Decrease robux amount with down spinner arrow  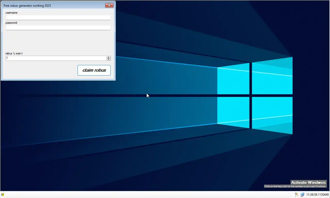click(x=109, y=60)
